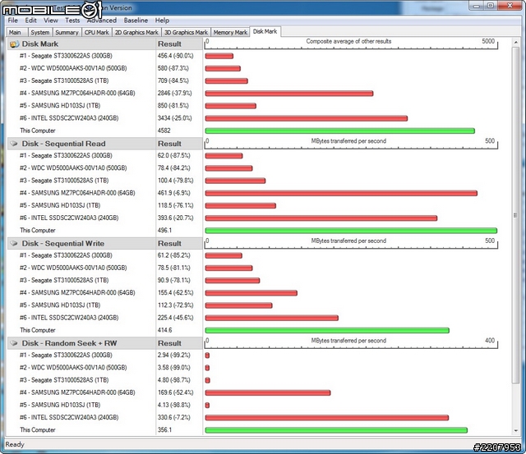The width and height of the screenshot is (526, 454).
Task: Click Sequential Write value 225.4 (-45.6%)
Action: (175, 318)
